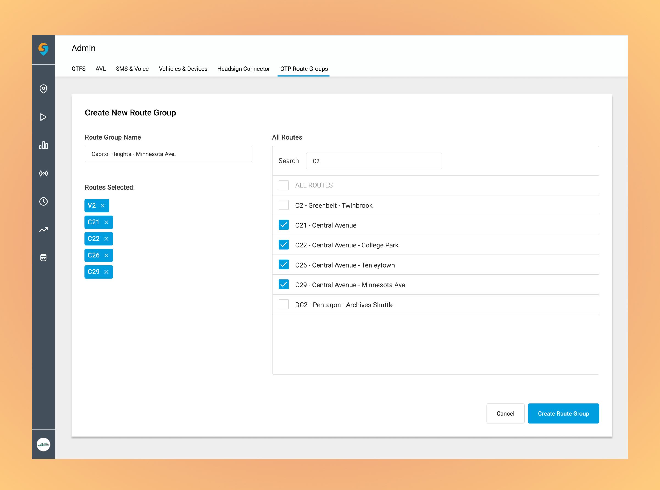Open the Vehicles & Devices tab

tap(183, 69)
